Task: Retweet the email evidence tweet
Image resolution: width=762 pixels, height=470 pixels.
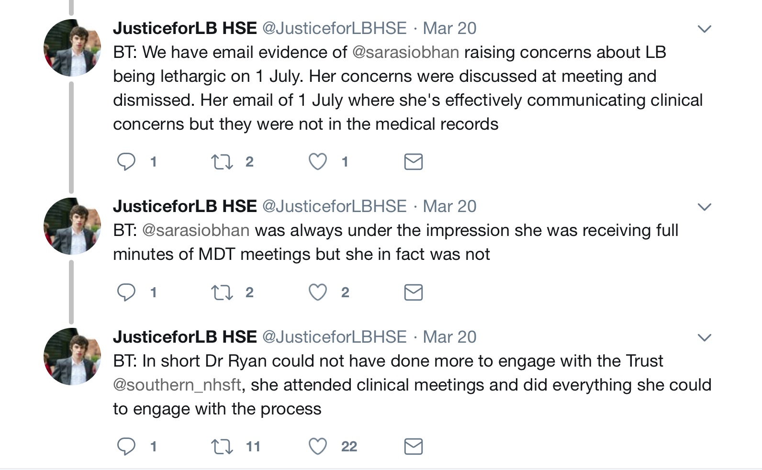Action: [x=222, y=162]
